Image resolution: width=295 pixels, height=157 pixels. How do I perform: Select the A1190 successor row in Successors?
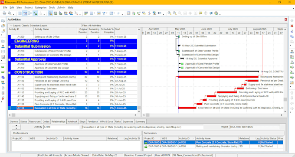coord(213,146)
